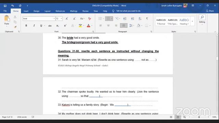Toggle Superscript formatting
The height and width of the screenshot is (123, 219).
(65, 26)
